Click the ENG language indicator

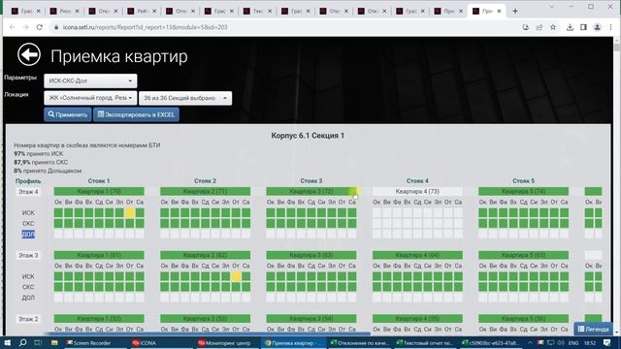[573, 342]
